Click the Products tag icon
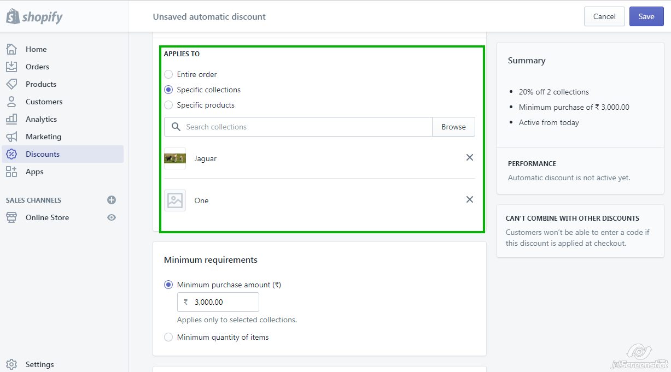The height and width of the screenshot is (372, 671). click(x=11, y=84)
